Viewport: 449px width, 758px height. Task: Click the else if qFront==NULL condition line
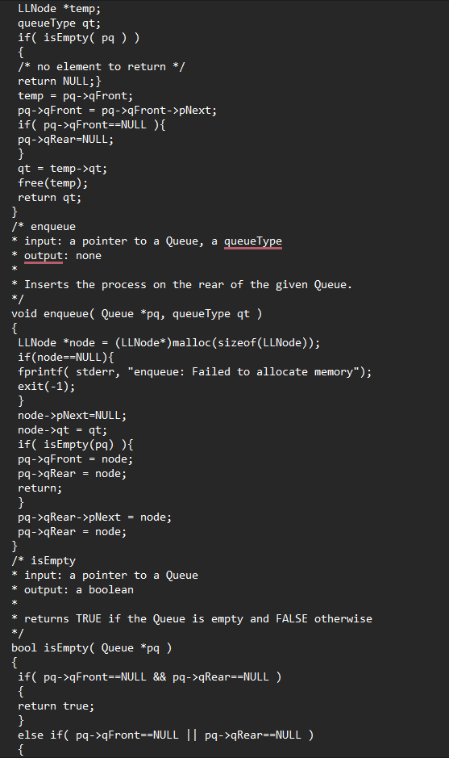(x=165, y=735)
